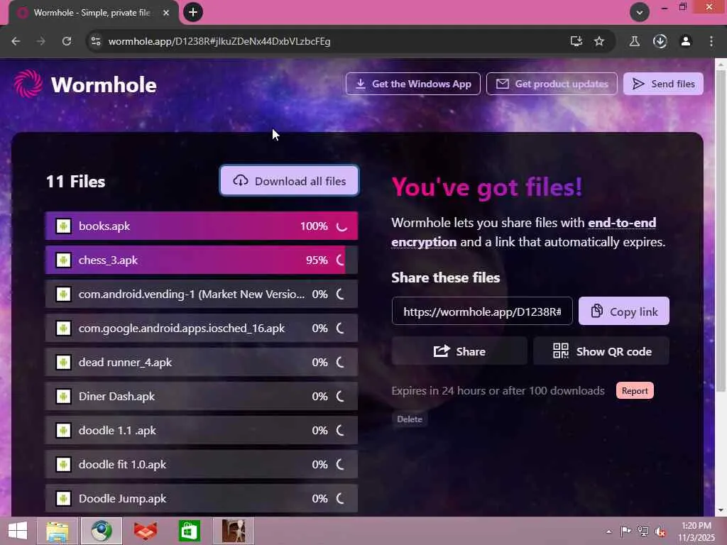Viewport: 727px width, 545px height.
Task: Click the 11 Files heading
Action: [x=75, y=181]
